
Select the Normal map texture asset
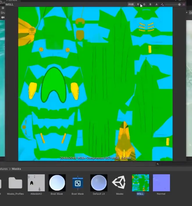[x=161, y=183]
